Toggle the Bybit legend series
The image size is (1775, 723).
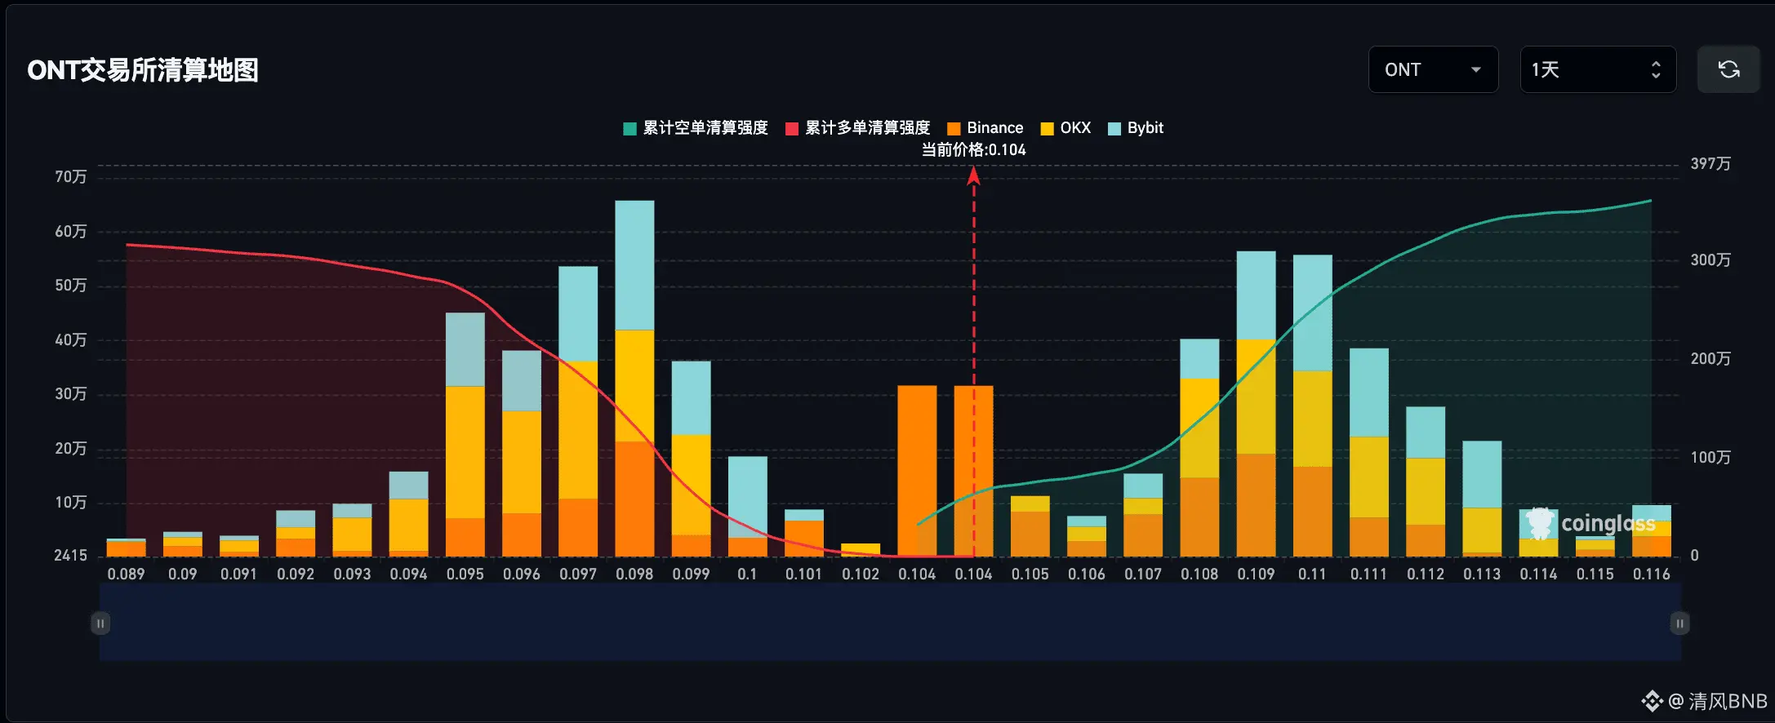[x=1135, y=128]
